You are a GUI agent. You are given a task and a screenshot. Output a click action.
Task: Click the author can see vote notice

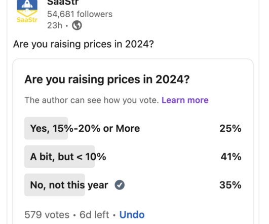pyautogui.click(x=92, y=100)
